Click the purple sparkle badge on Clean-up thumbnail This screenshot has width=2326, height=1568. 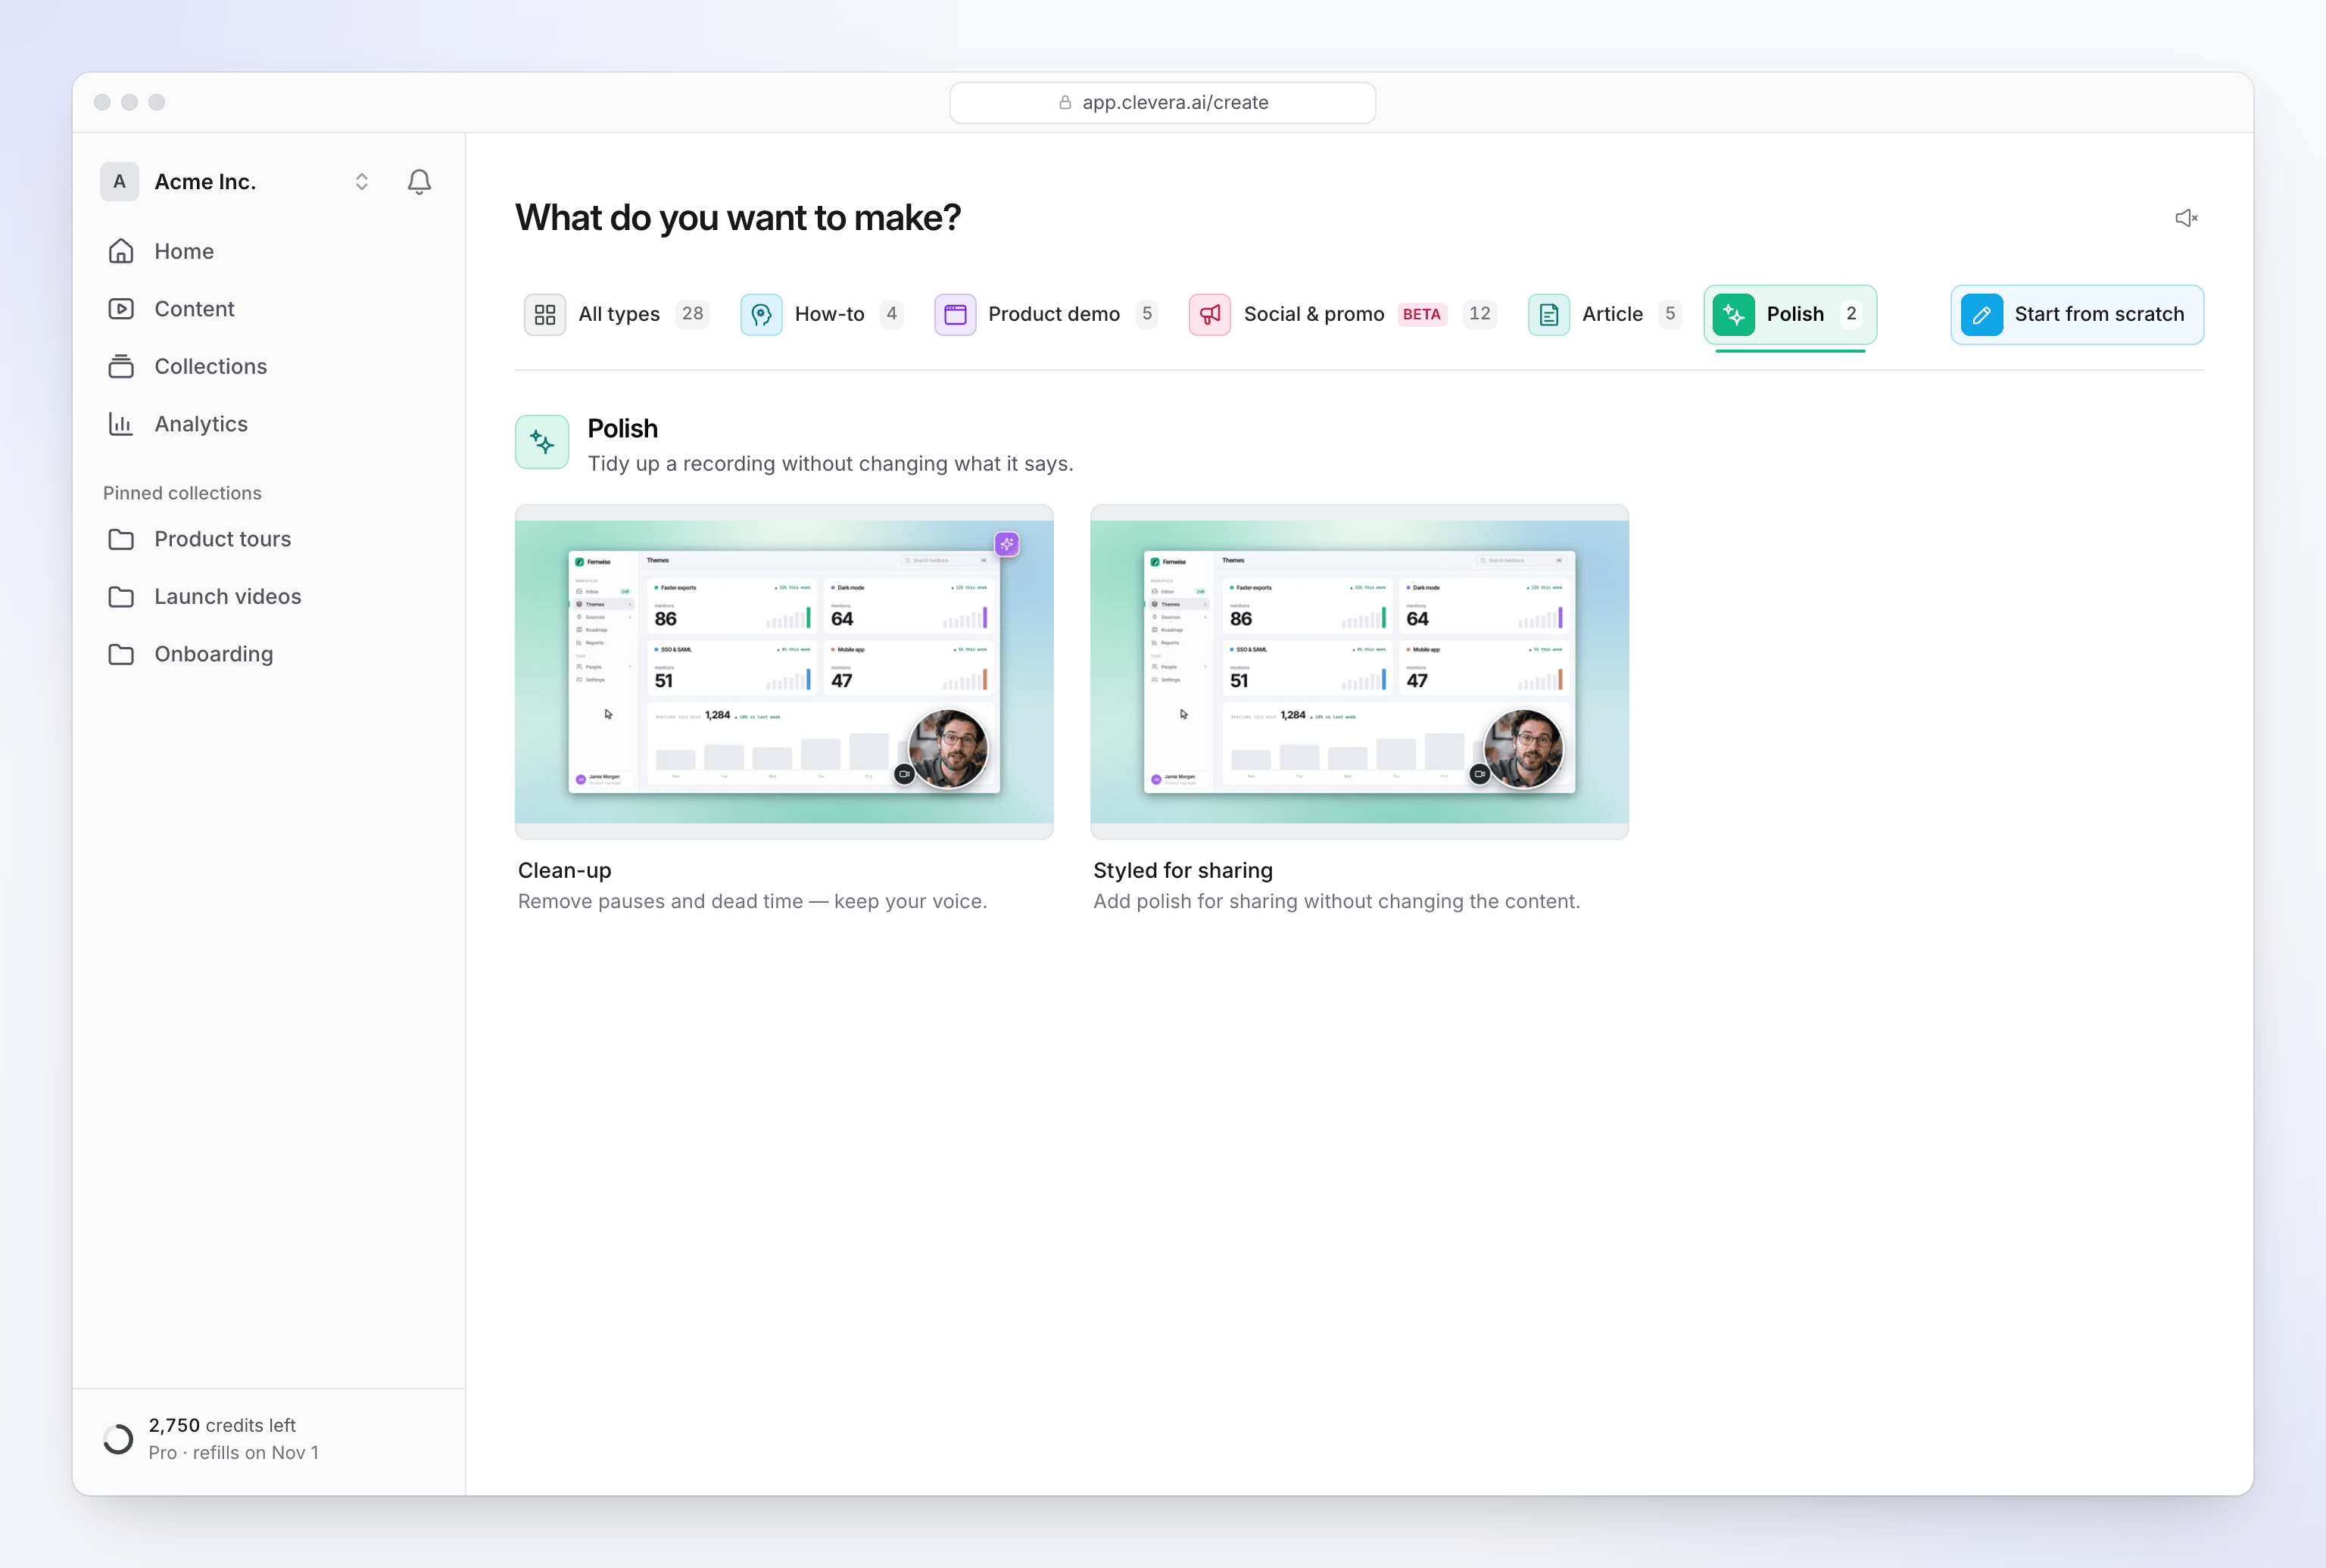(x=1006, y=544)
